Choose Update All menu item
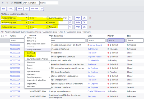Viewport: 144px width, 99px height. (31, 74)
